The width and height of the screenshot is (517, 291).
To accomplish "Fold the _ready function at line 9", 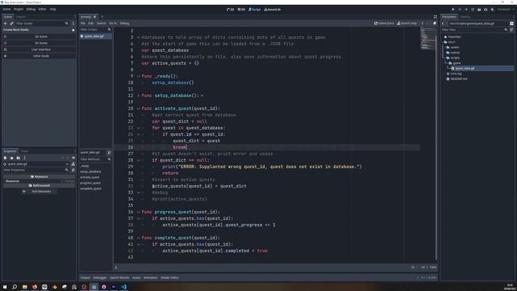I will coord(138,76).
